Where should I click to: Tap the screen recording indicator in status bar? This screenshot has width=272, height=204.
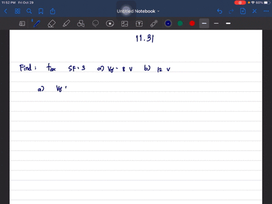coord(240,3)
